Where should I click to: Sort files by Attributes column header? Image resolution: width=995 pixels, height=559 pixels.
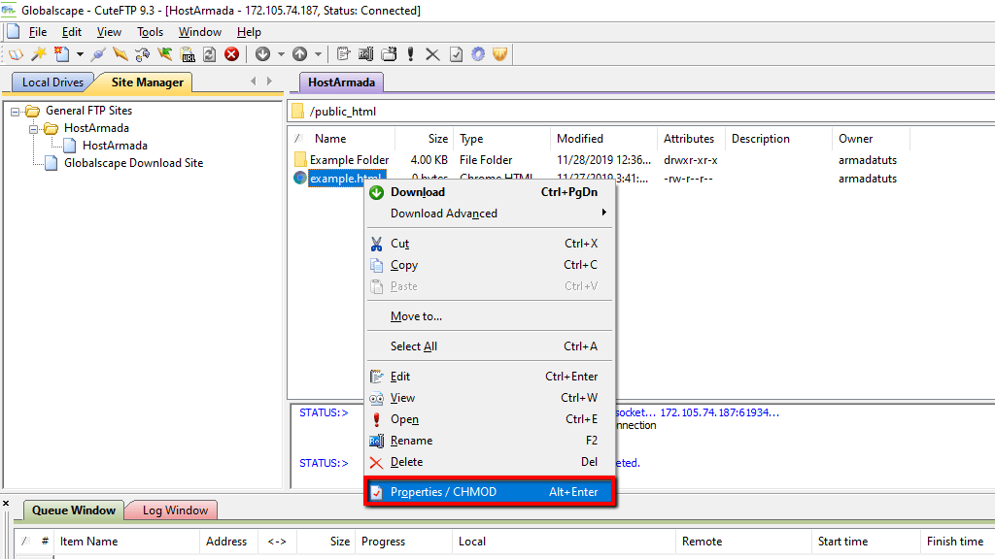point(692,139)
